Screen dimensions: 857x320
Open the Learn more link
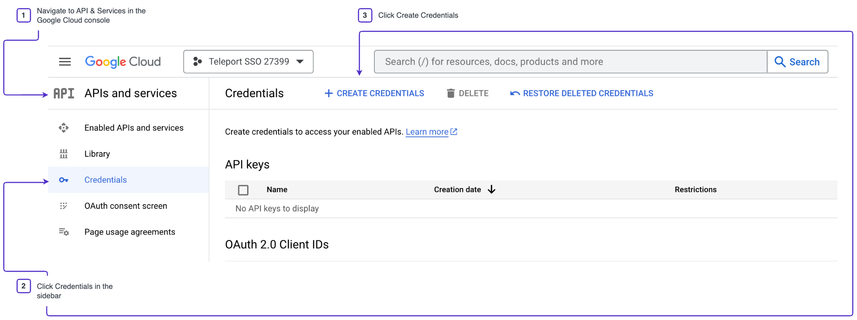tap(427, 132)
